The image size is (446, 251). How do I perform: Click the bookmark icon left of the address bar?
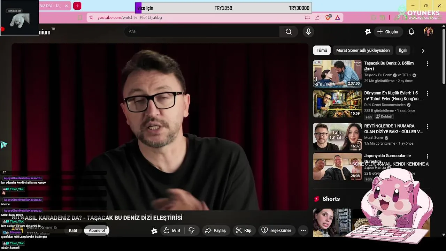pyautogui.click(x=80, y=17)
